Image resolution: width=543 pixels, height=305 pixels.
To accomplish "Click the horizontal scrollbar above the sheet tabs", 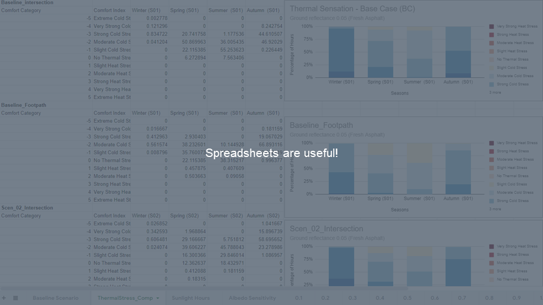I will 204,289.
